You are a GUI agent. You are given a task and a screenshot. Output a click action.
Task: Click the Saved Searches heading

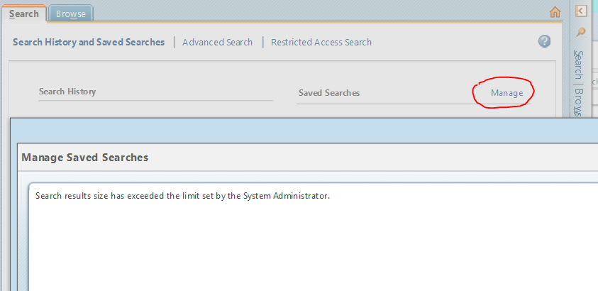click(329, 93)
